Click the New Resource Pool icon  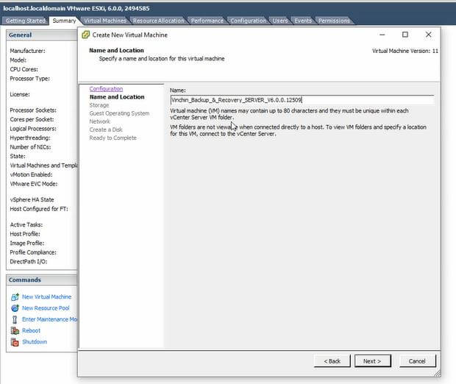15,308
